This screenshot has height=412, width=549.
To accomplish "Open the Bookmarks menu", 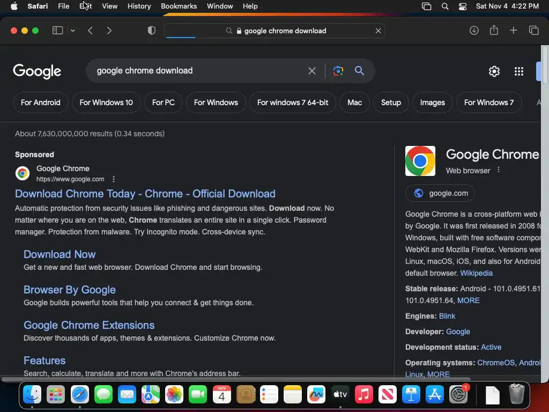I will 179,6.
